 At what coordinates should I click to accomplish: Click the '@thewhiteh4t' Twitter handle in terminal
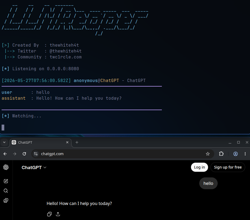click(x=65, y=51)
